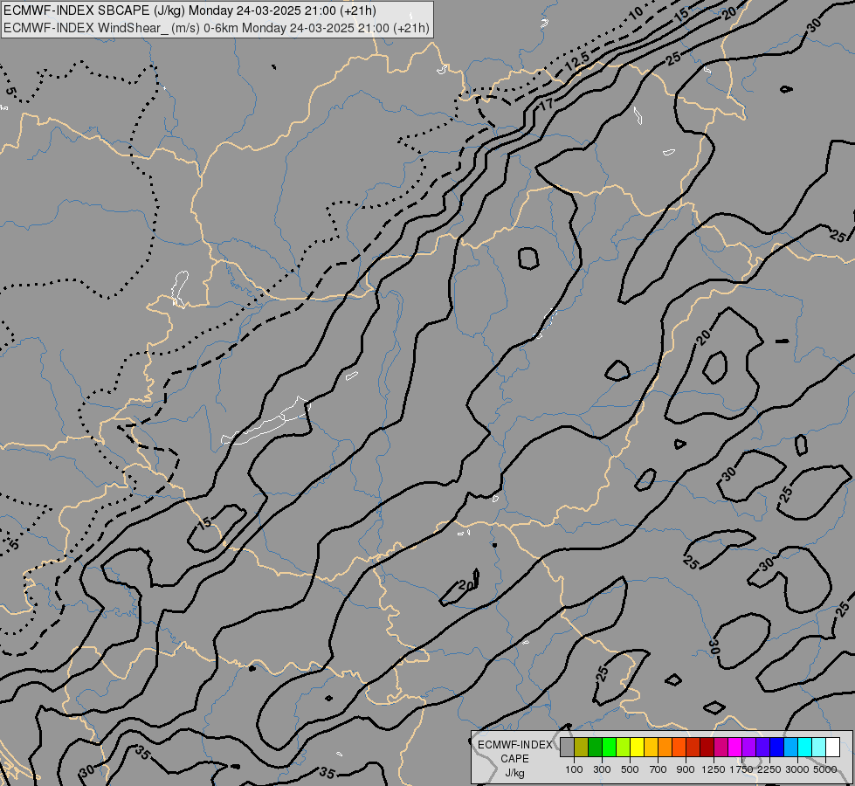855x786 pixels.
Task: Click the SBCAPE title line
Action: 190,10
